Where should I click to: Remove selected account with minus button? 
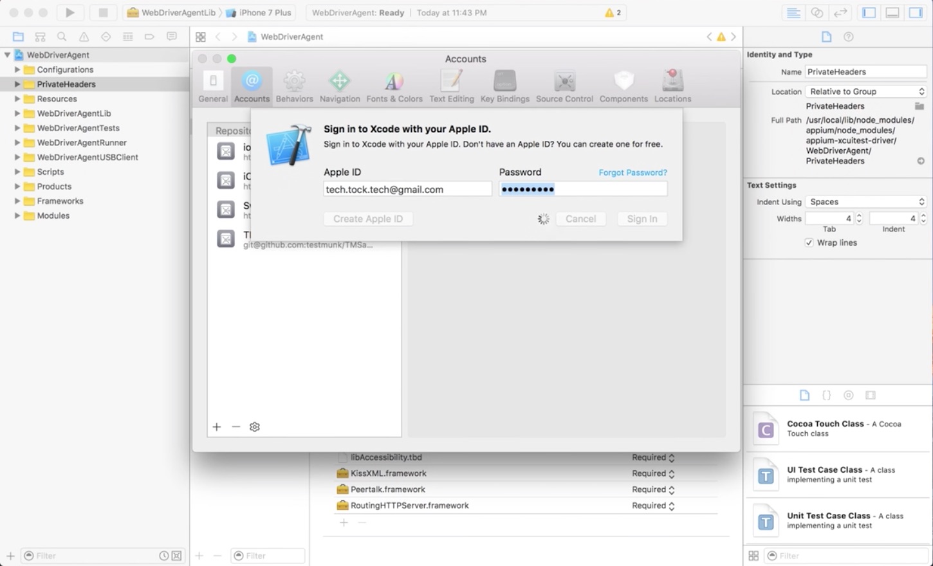click(x=236, y=427)
